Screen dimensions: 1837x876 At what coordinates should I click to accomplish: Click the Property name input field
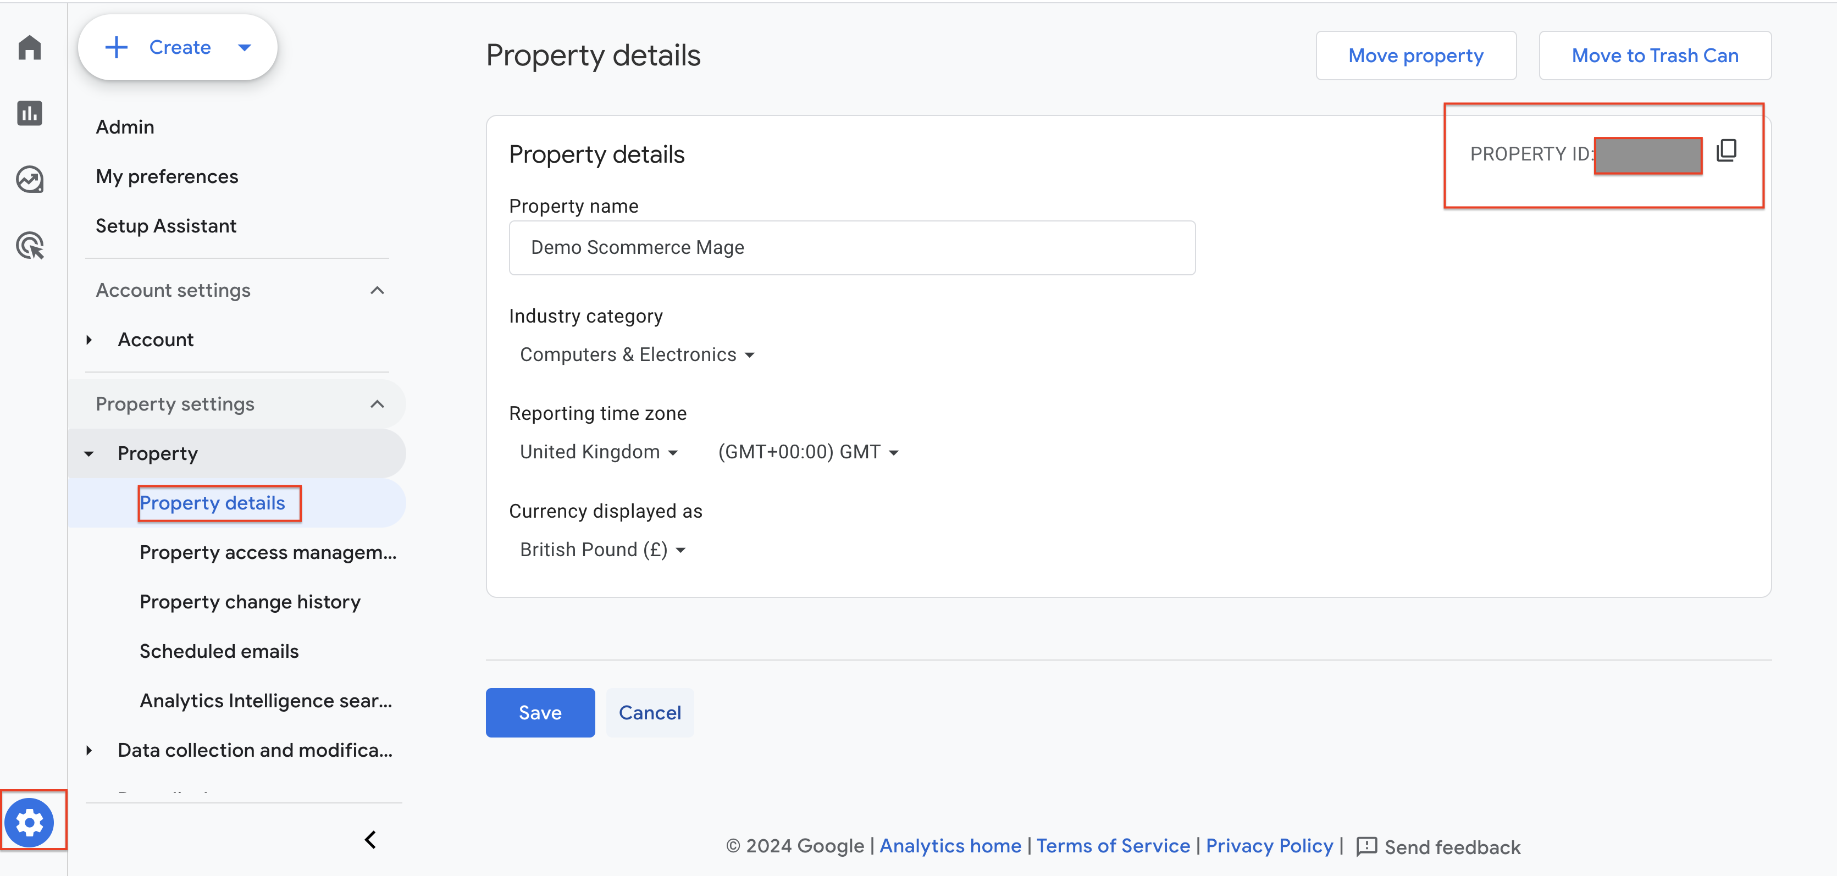click(x=851, y=247)
